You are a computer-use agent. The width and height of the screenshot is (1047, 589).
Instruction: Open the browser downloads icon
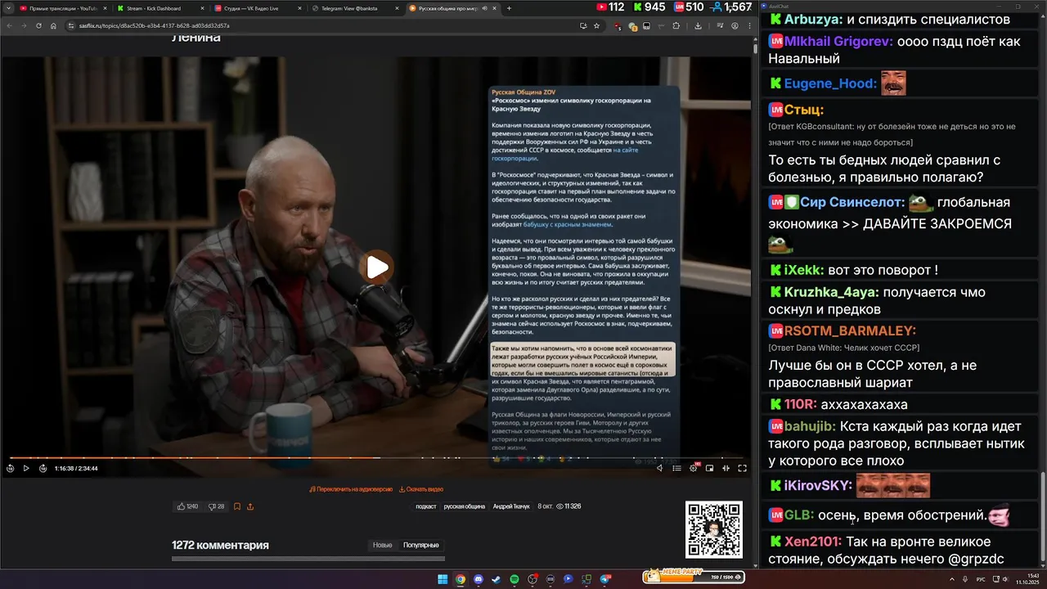[x=698, y=25]
